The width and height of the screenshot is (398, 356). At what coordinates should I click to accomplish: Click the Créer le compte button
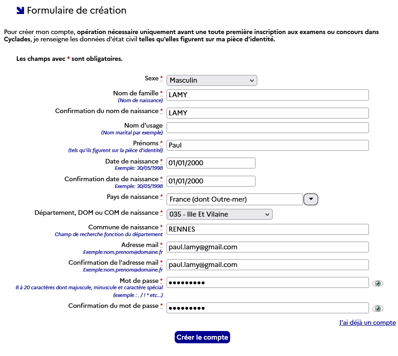click(202, 337)
